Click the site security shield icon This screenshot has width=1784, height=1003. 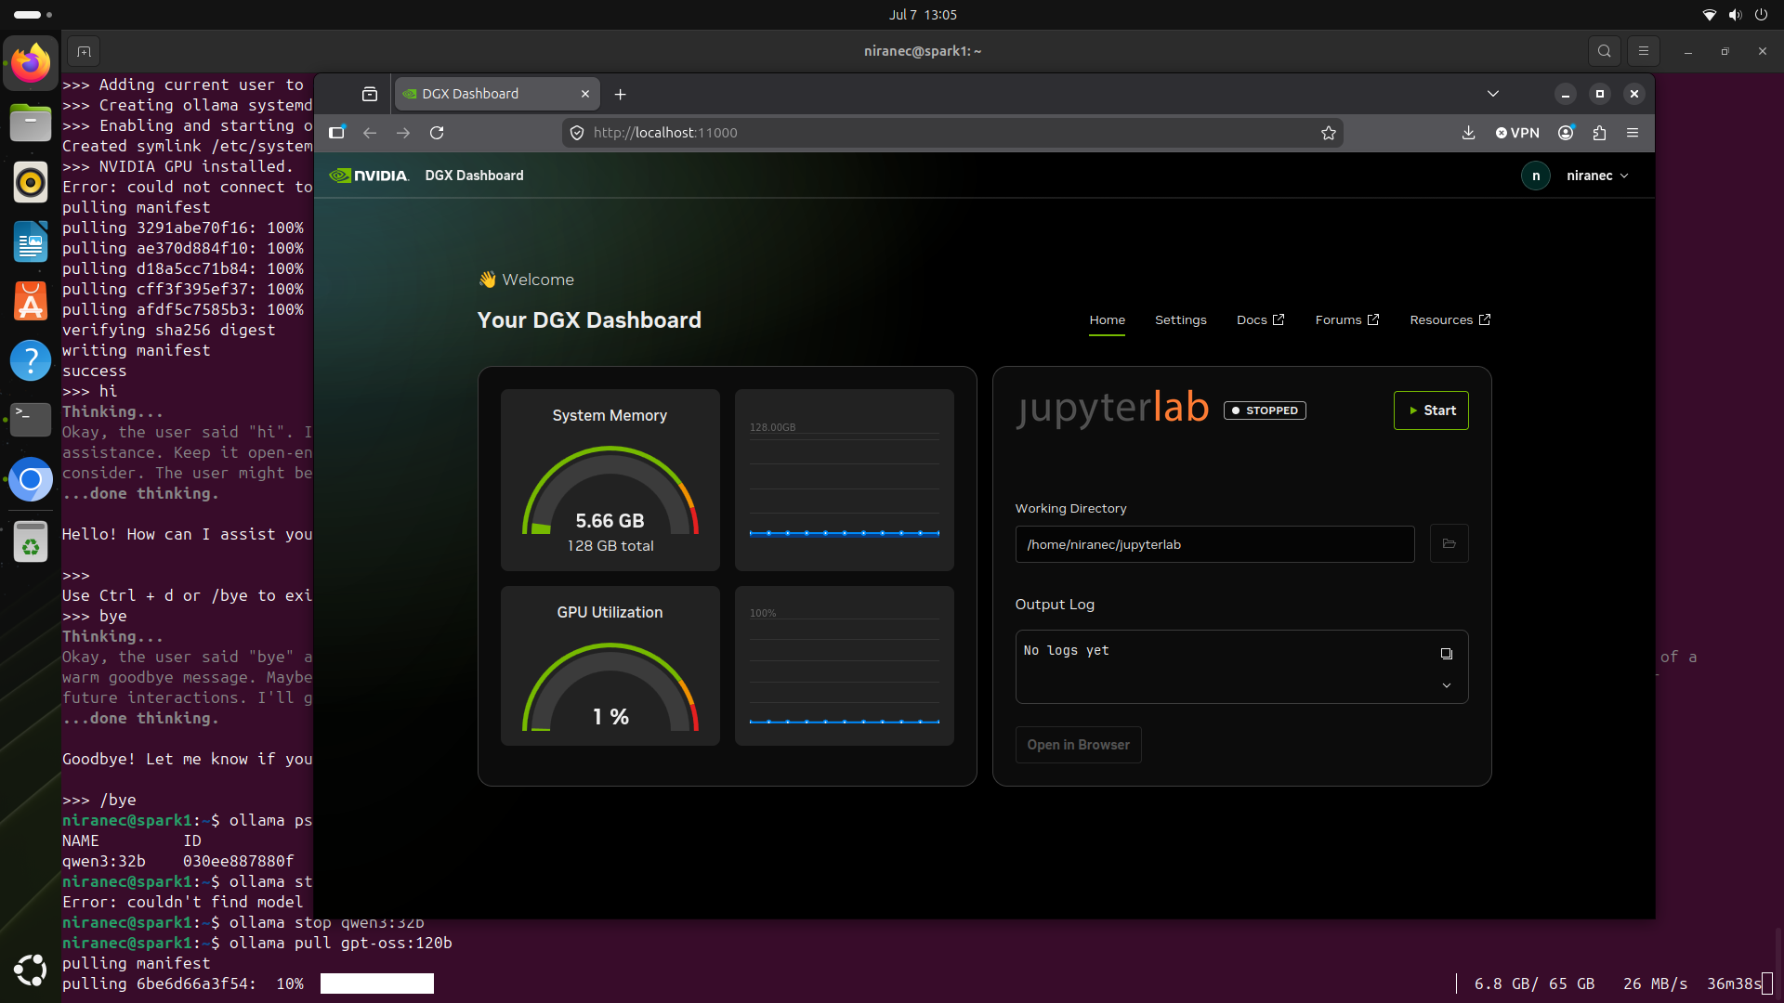[x=577, y=133]
